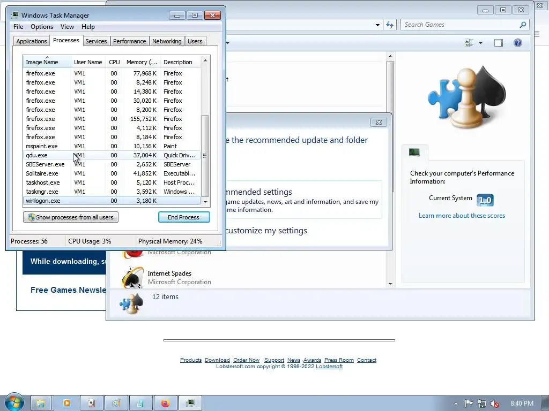The image size is (549, 411).
Task: Open the Lobstersoft Products link
Action: [191, 360]
